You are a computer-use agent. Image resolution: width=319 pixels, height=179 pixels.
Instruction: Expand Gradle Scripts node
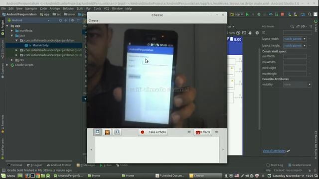(7, 65)
